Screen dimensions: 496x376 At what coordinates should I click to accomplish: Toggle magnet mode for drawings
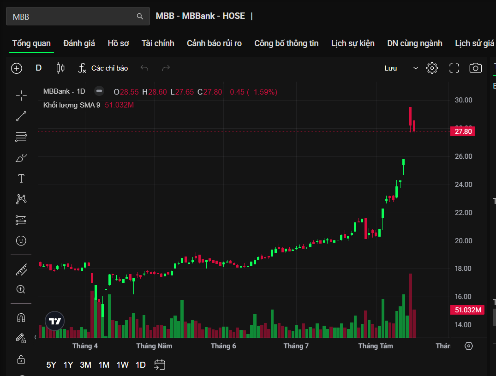(21, 317)
